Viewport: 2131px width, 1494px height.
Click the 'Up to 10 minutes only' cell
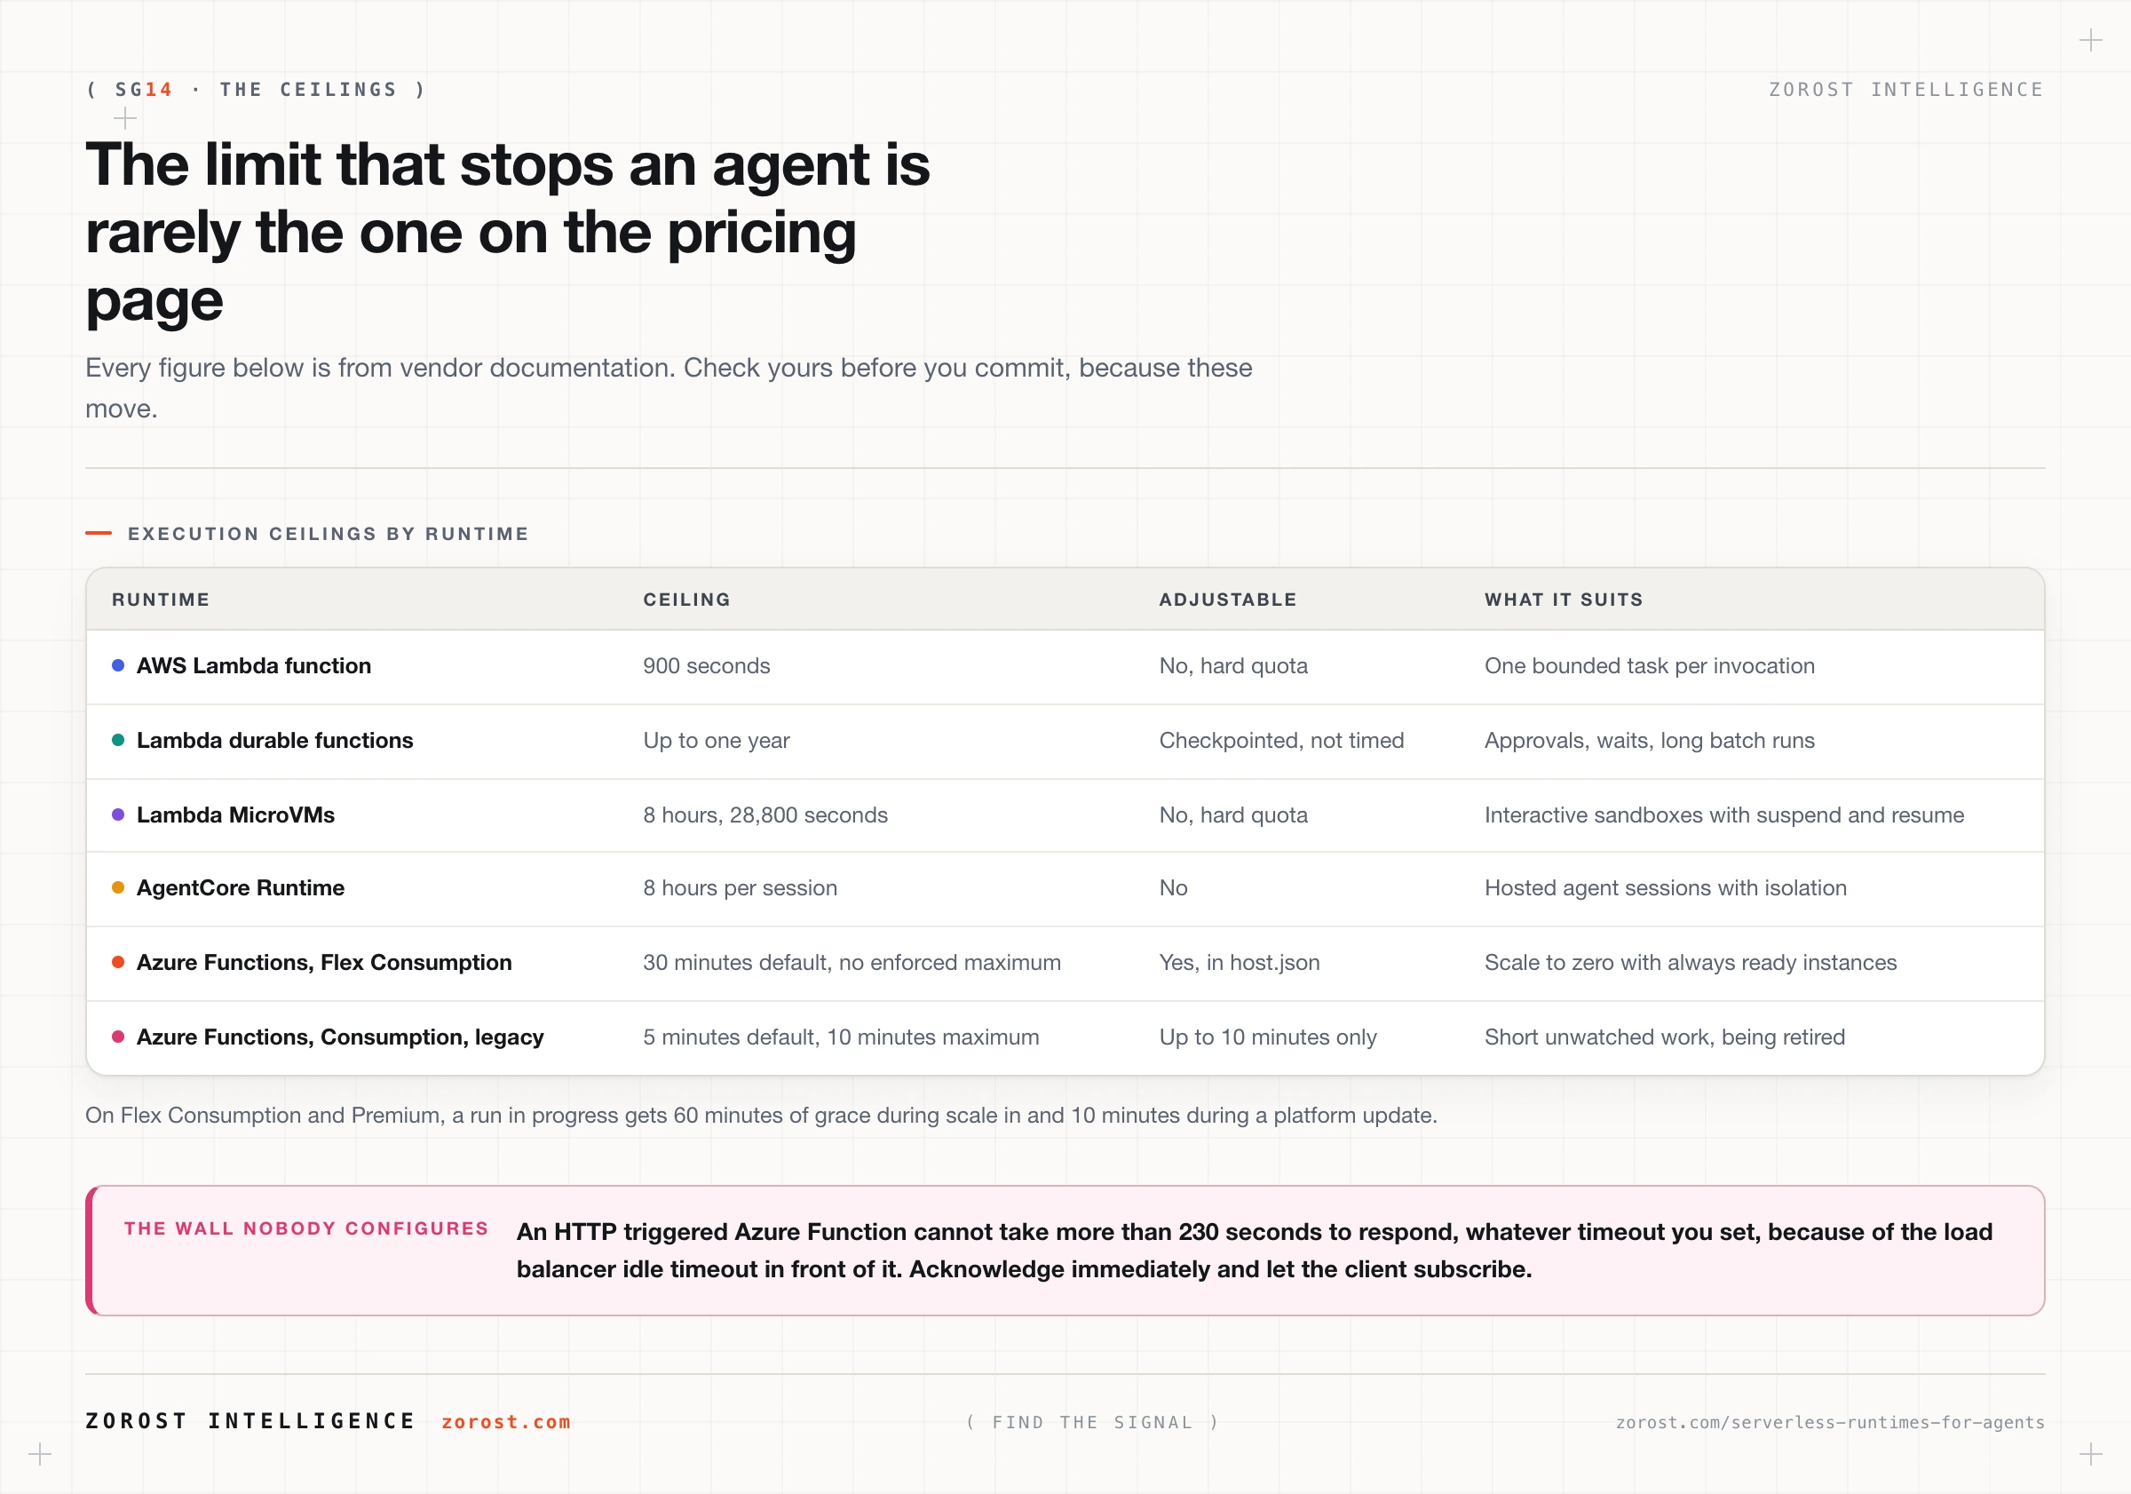tap(1268, 1037)
